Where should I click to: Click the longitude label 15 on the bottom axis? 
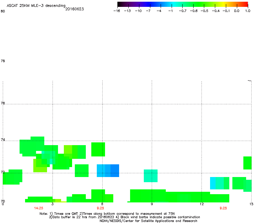point(251,204)
